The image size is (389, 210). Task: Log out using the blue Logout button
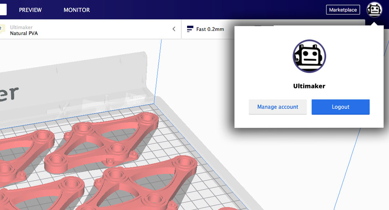pos(340,107)
